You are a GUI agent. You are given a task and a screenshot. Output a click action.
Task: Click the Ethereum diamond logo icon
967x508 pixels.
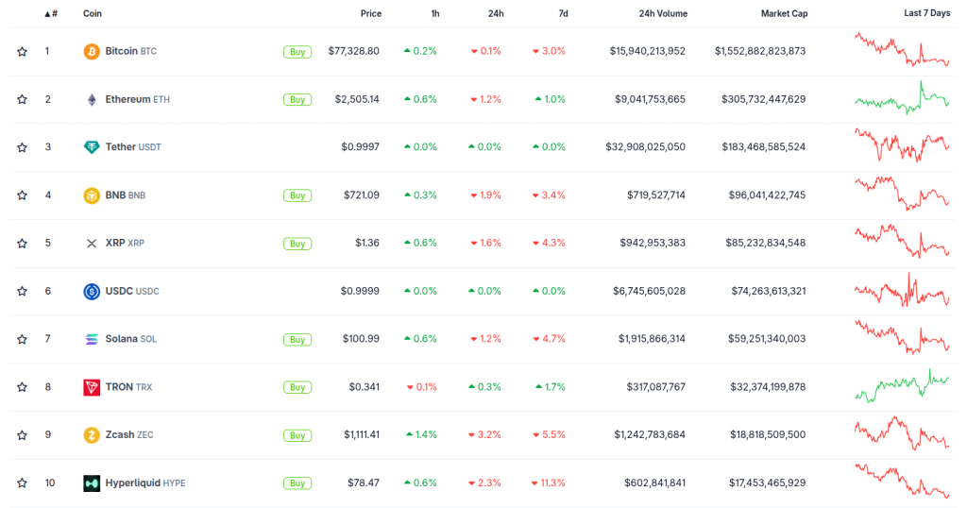point(92,99)
